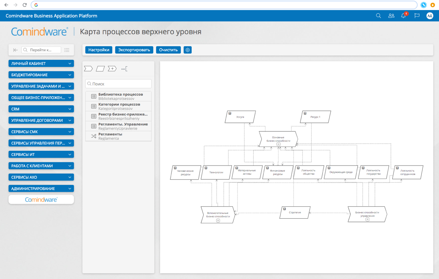Expand СЕРВИСЫ СМК section
This screenshot has height=279, width=439.
(41, 132)
